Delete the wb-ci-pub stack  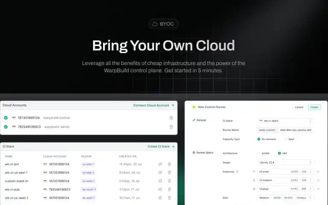pos(170,189)
